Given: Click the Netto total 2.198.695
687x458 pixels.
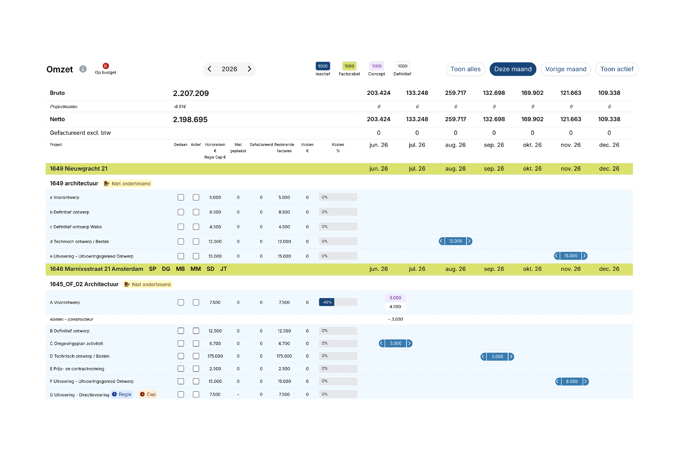Looking at the screenshot, I should [190, 119].
